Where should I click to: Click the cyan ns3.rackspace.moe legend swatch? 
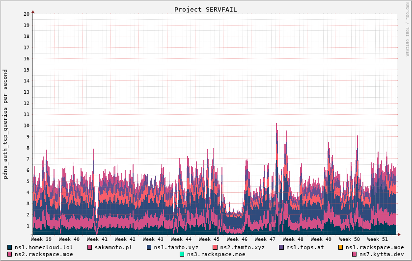182,254
